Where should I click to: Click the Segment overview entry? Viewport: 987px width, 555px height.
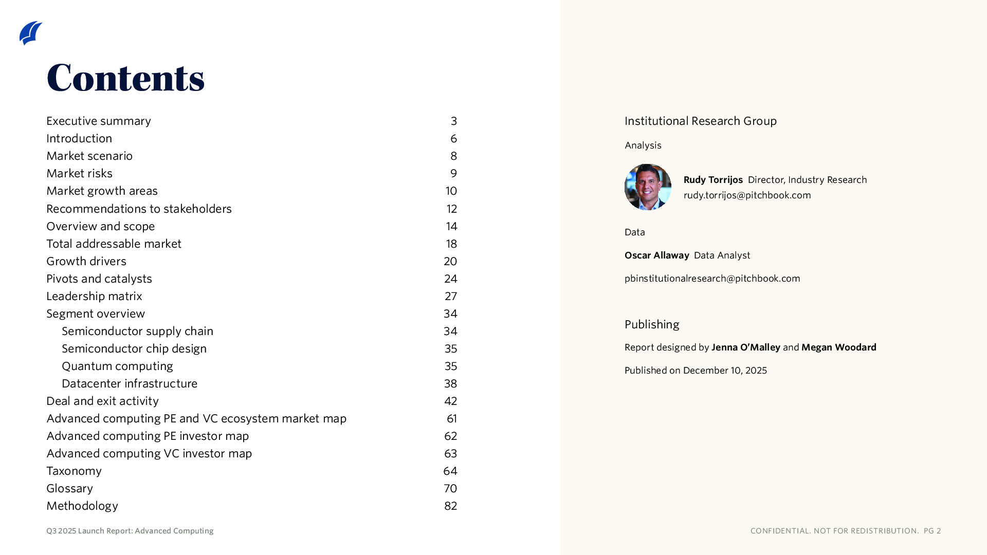click(96, 313)
